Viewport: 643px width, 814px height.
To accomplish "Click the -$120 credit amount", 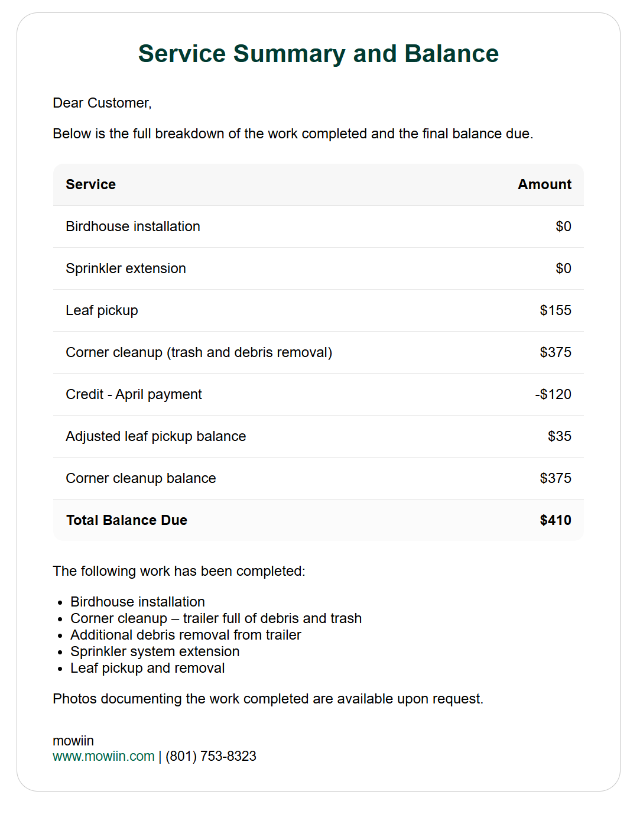I will coord(553,394).
